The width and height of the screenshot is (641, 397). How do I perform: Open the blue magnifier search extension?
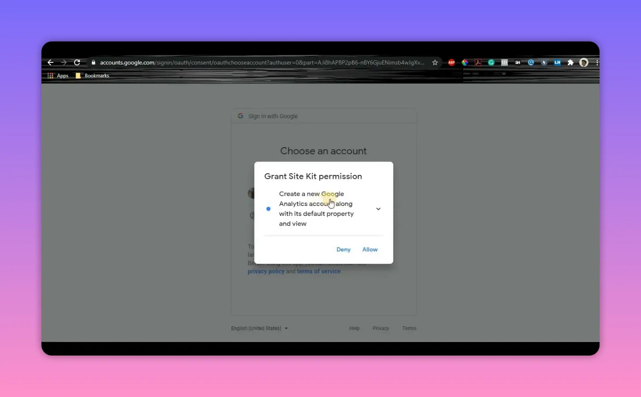coord(531,62)
